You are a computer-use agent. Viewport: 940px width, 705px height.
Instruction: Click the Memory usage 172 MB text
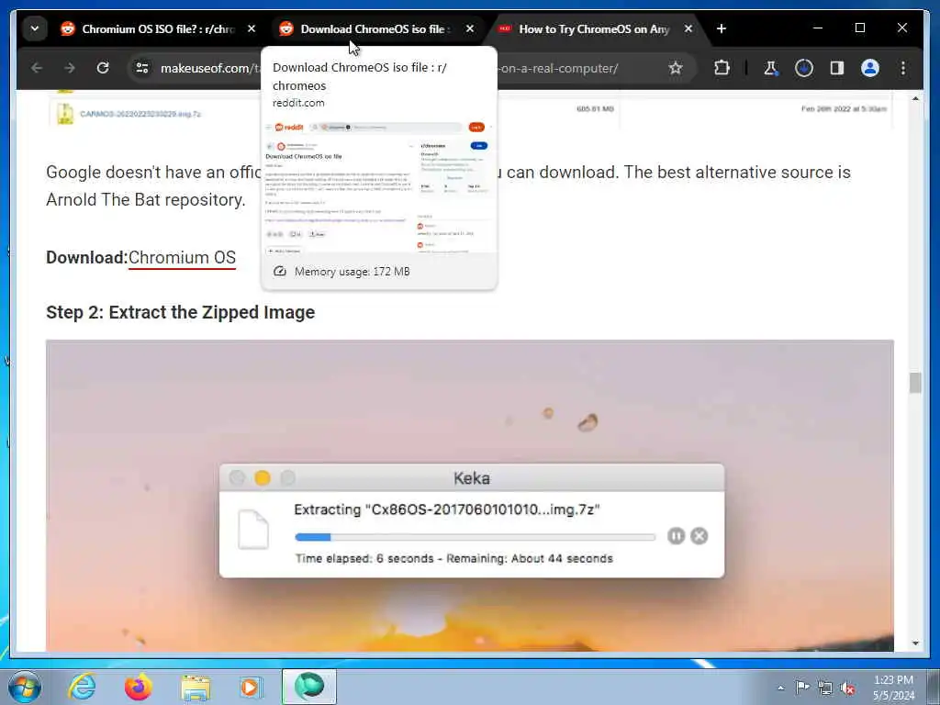click(x=352, y=272)
